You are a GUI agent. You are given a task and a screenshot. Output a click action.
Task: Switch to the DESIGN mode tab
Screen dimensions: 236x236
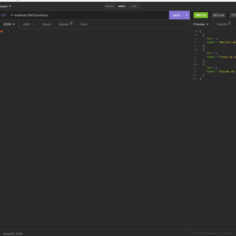109,6
